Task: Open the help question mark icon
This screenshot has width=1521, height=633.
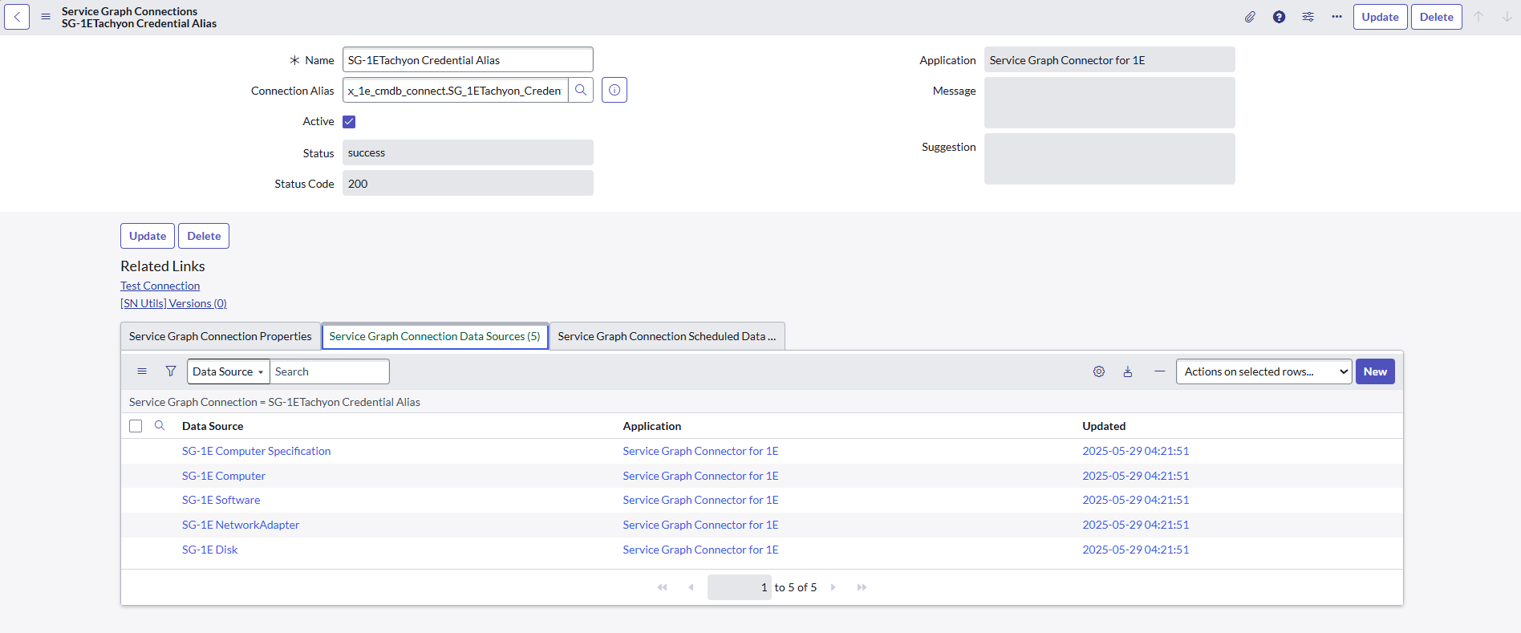Action: [x=1279, y=17]
